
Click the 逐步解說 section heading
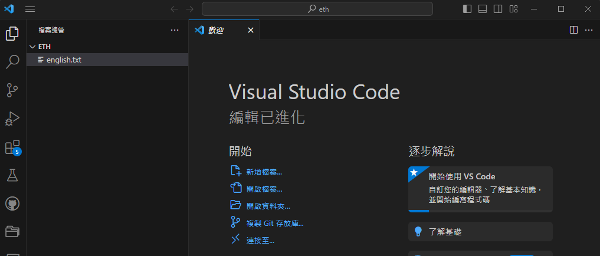tap(432, 151)
